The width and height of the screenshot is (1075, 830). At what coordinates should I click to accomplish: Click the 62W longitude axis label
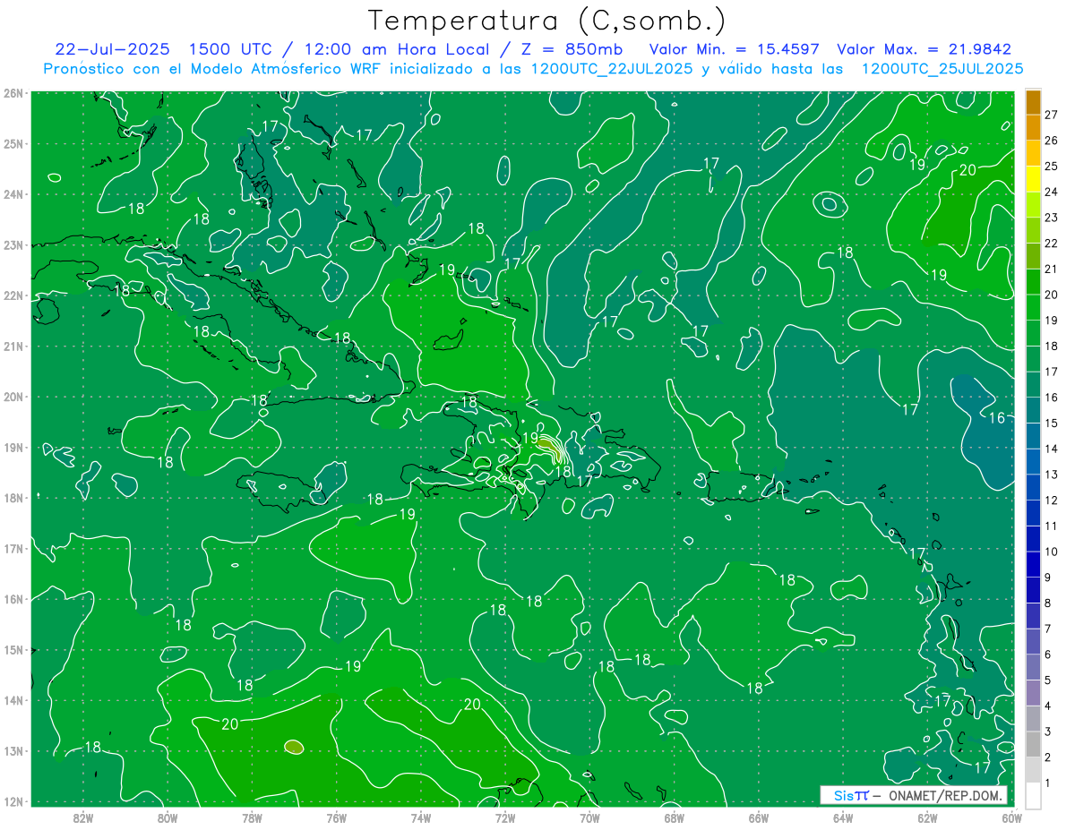(x=928, y=817)
